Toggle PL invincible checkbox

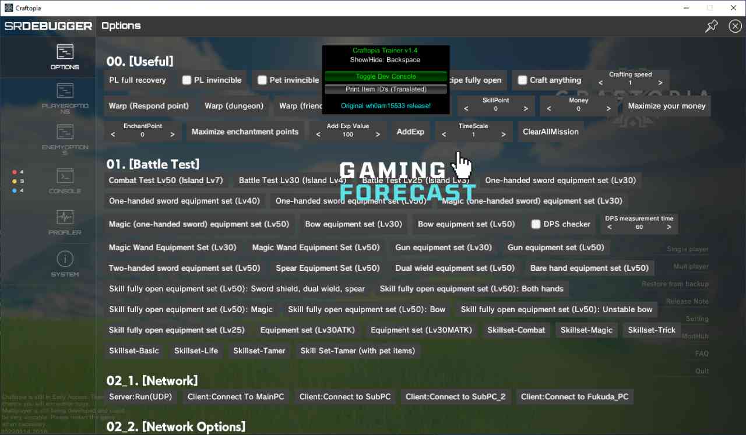[186, 80]
